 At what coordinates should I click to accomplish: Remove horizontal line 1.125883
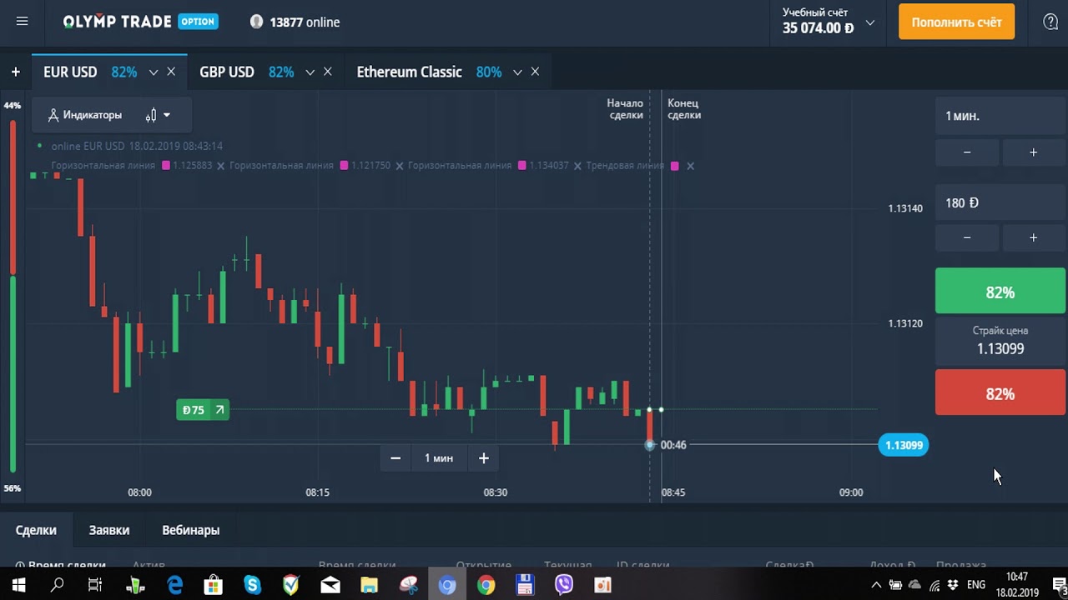point(220,166)
